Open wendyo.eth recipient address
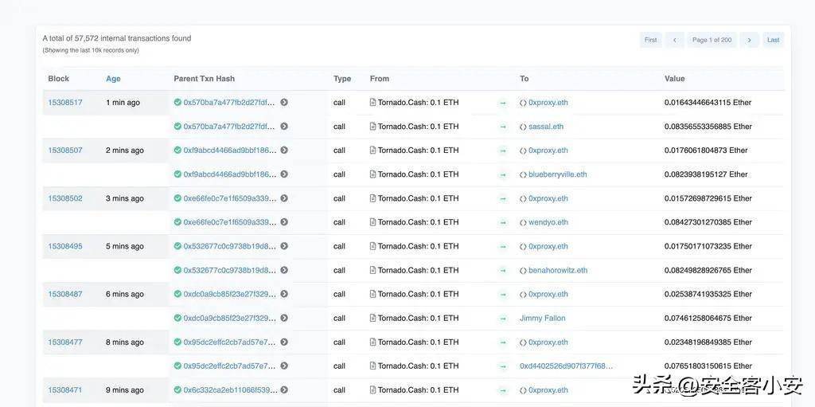Screen dimensions: 815x407 548,222
